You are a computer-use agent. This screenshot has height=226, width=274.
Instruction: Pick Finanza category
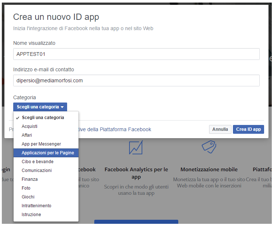[46, 179]
